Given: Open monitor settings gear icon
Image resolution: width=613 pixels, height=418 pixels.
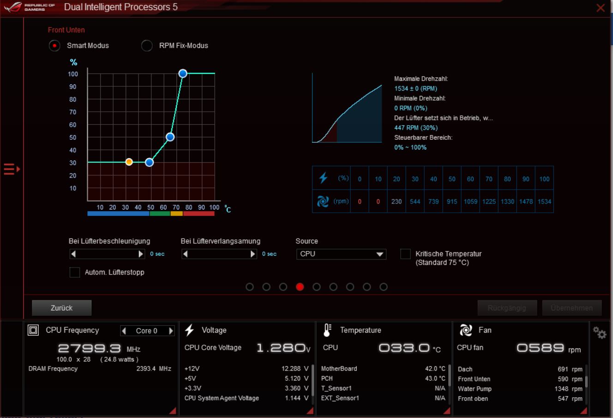Looking at the screenshot, I should coord(600,333).
